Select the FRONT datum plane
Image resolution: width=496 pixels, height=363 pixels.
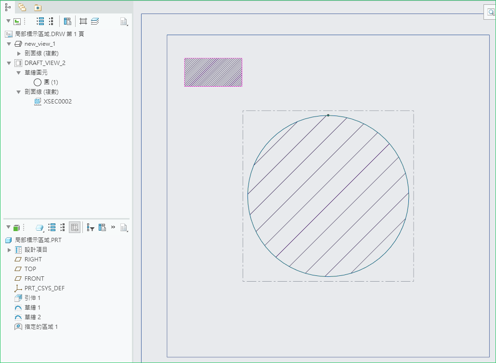pyautogui.click(x=34, y=279)
